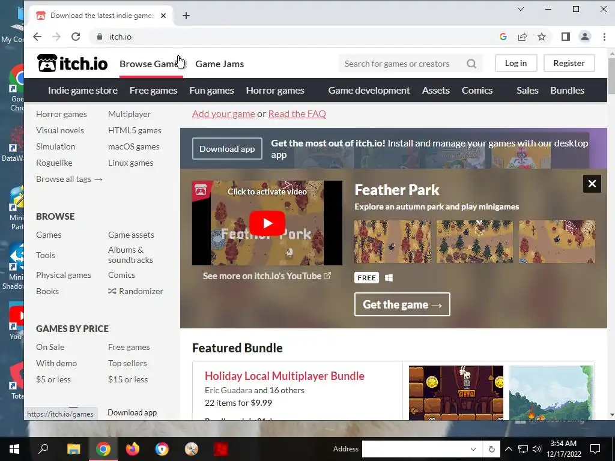Click the Chrome address bar URL
615x461 pixels.
tap(120, 37)
